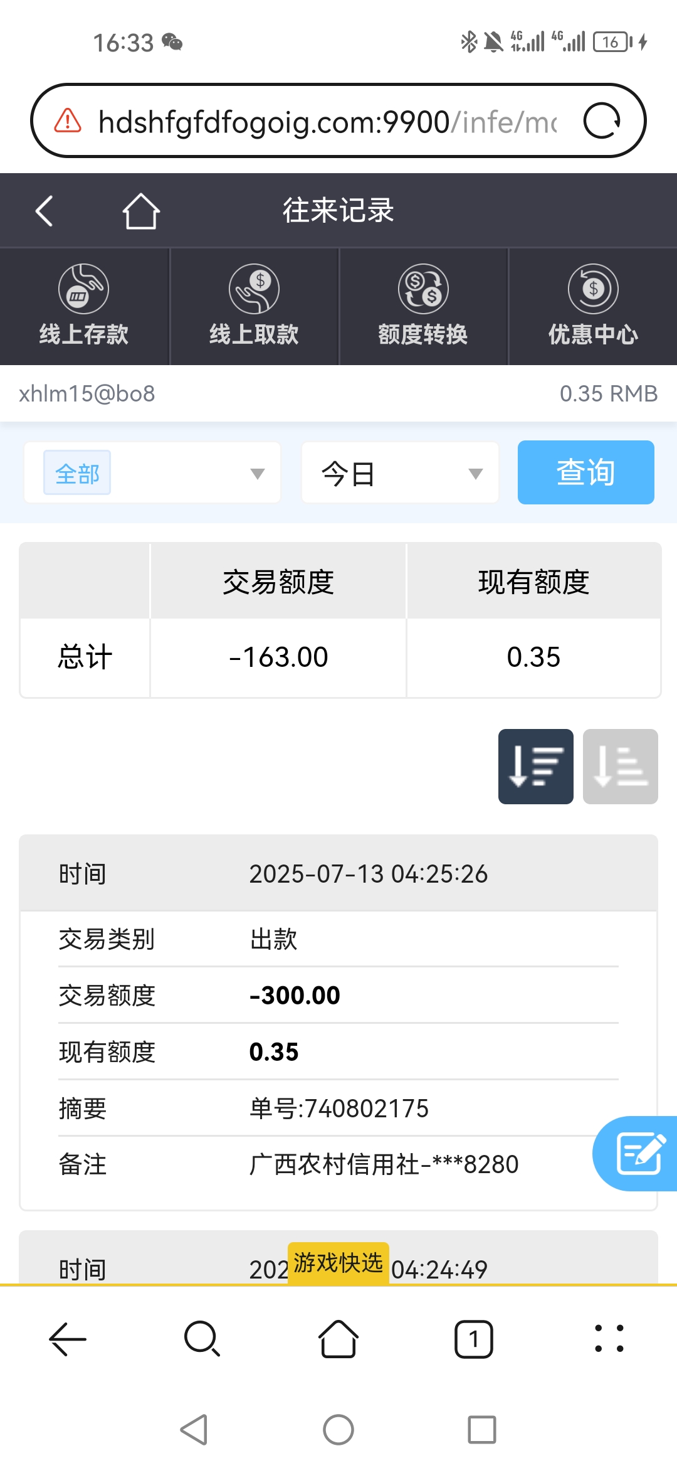Image resolution: width=677 pixels, height=1468 pixels.
Task: Tap the browser search icon in the bottom bar
Action: pyautogui.click(x=202, y=1339)
